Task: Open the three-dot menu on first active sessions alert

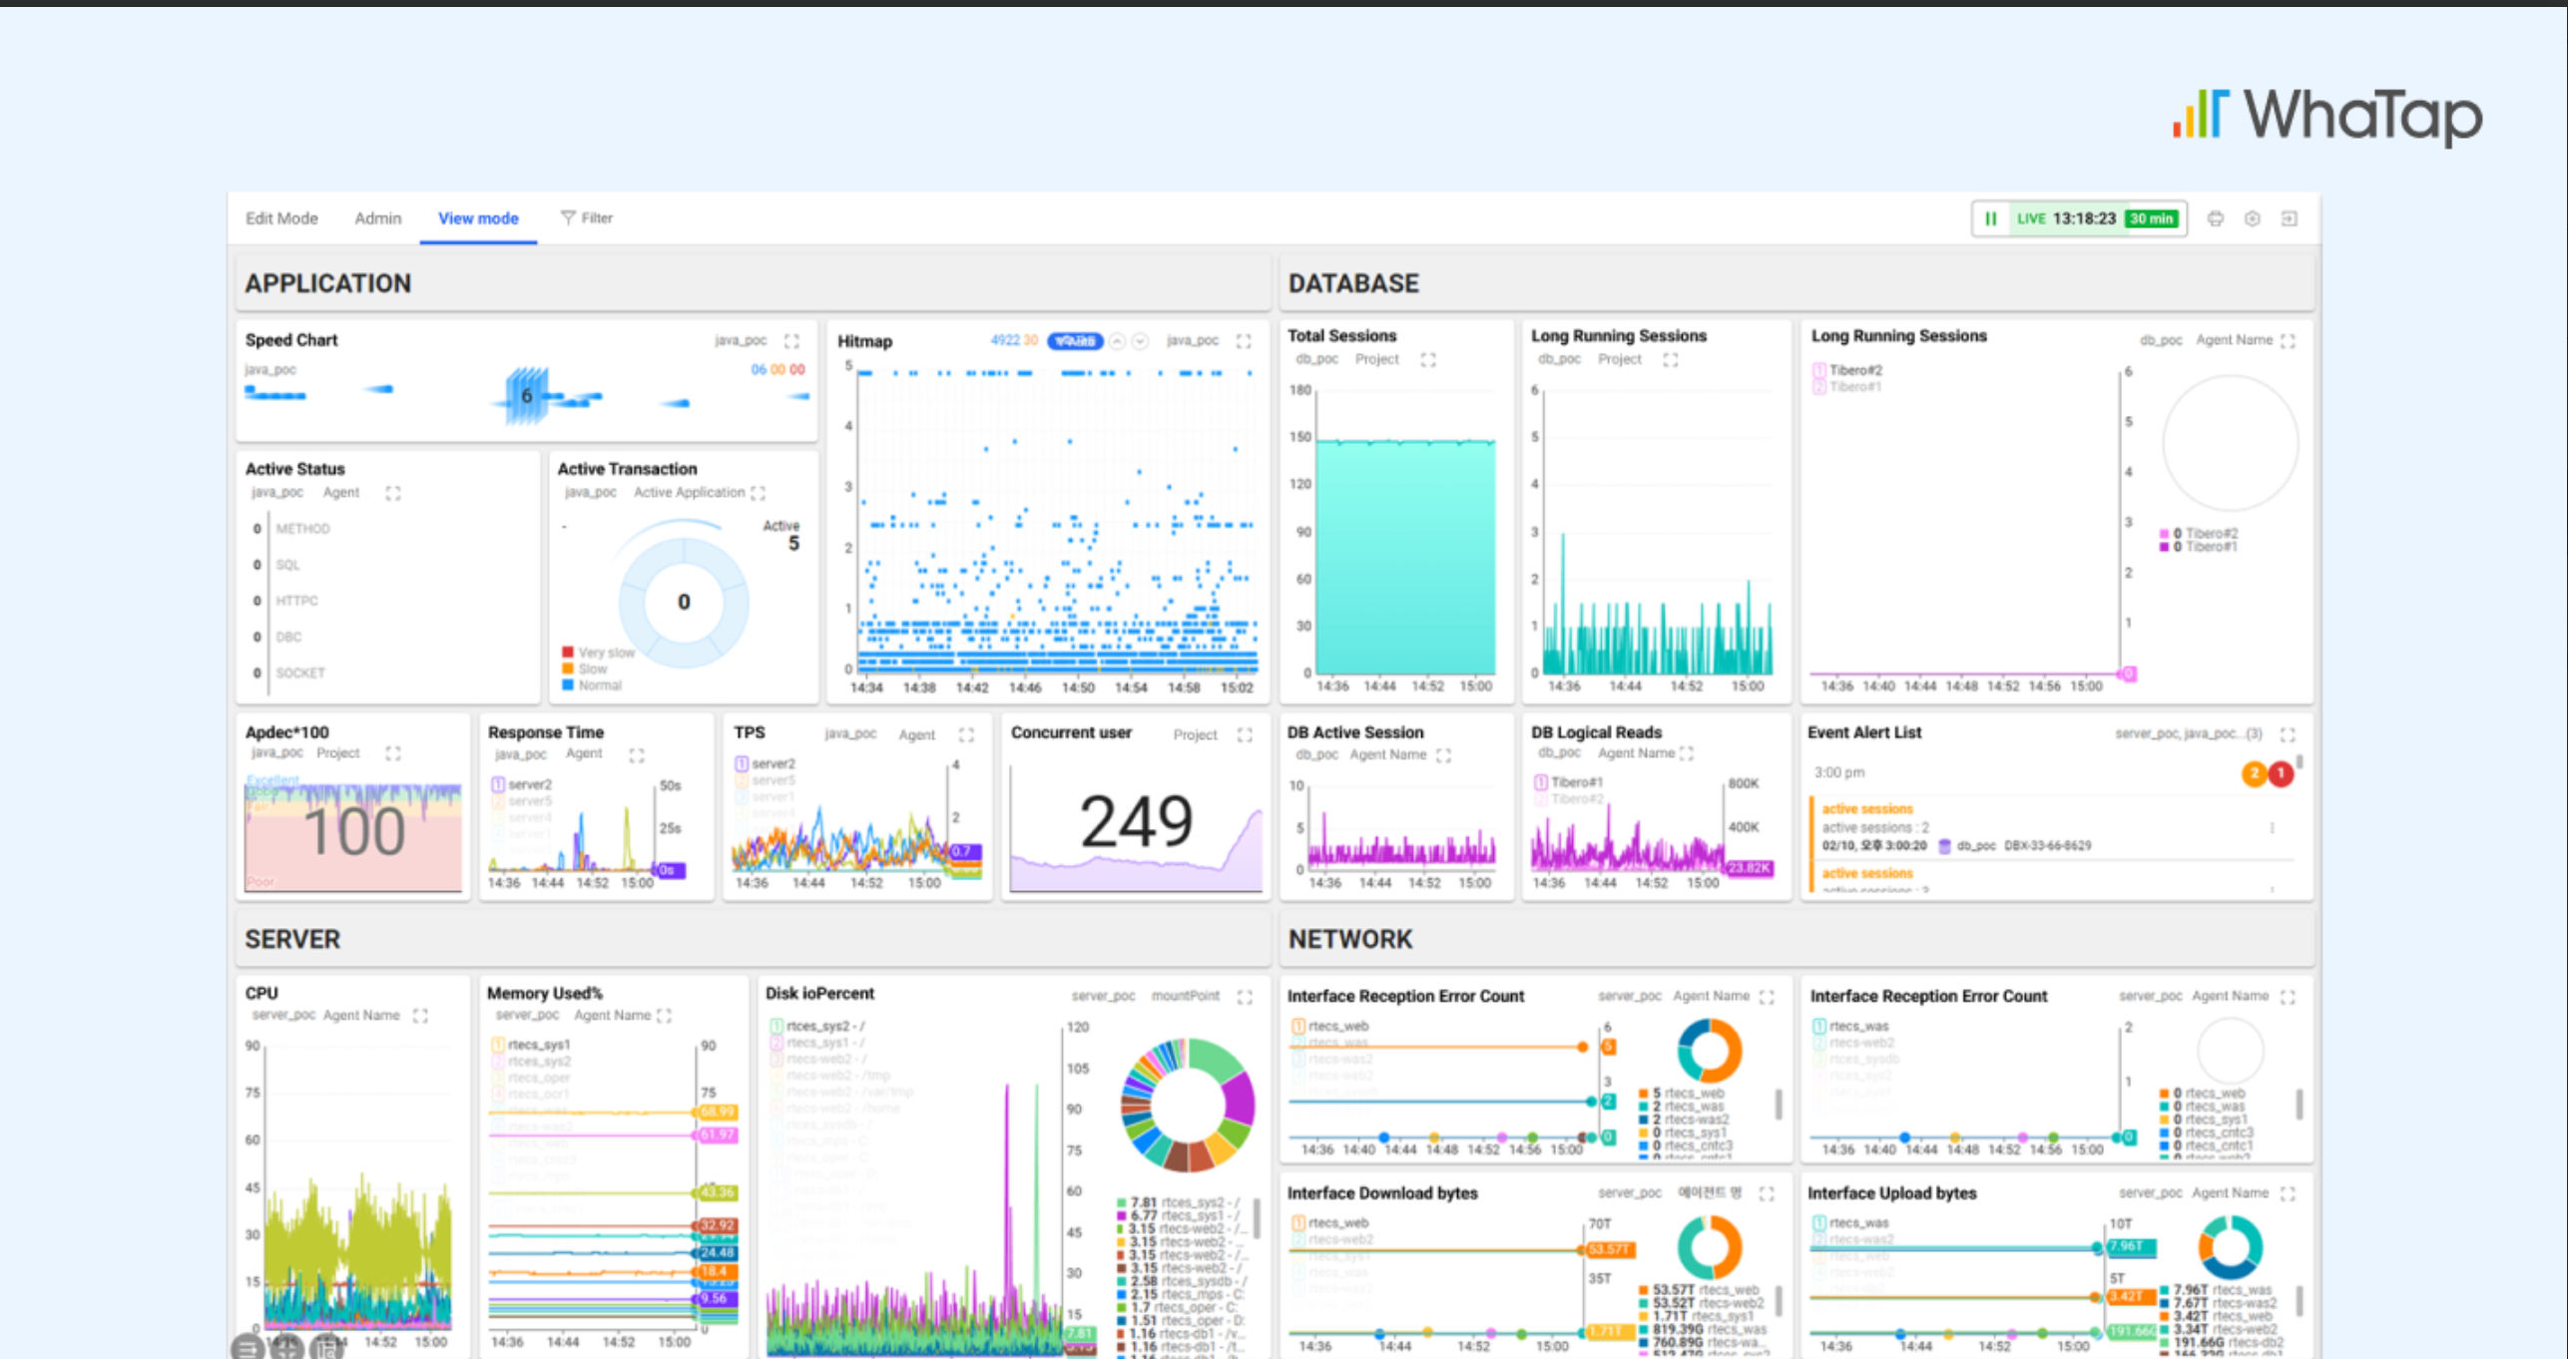Action: 2273,828
